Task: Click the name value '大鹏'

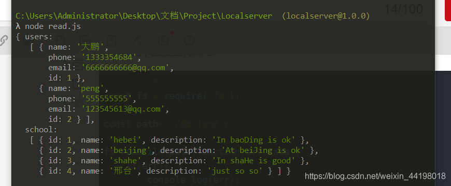Action: [x=90, y=47]
